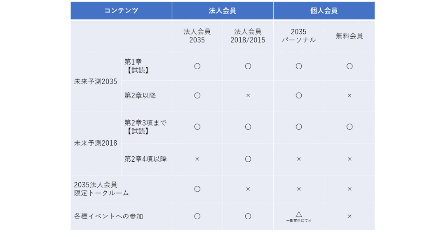Select the 法人会員 2035 column label
Screen dimensions: 422x237
(197, 36)
